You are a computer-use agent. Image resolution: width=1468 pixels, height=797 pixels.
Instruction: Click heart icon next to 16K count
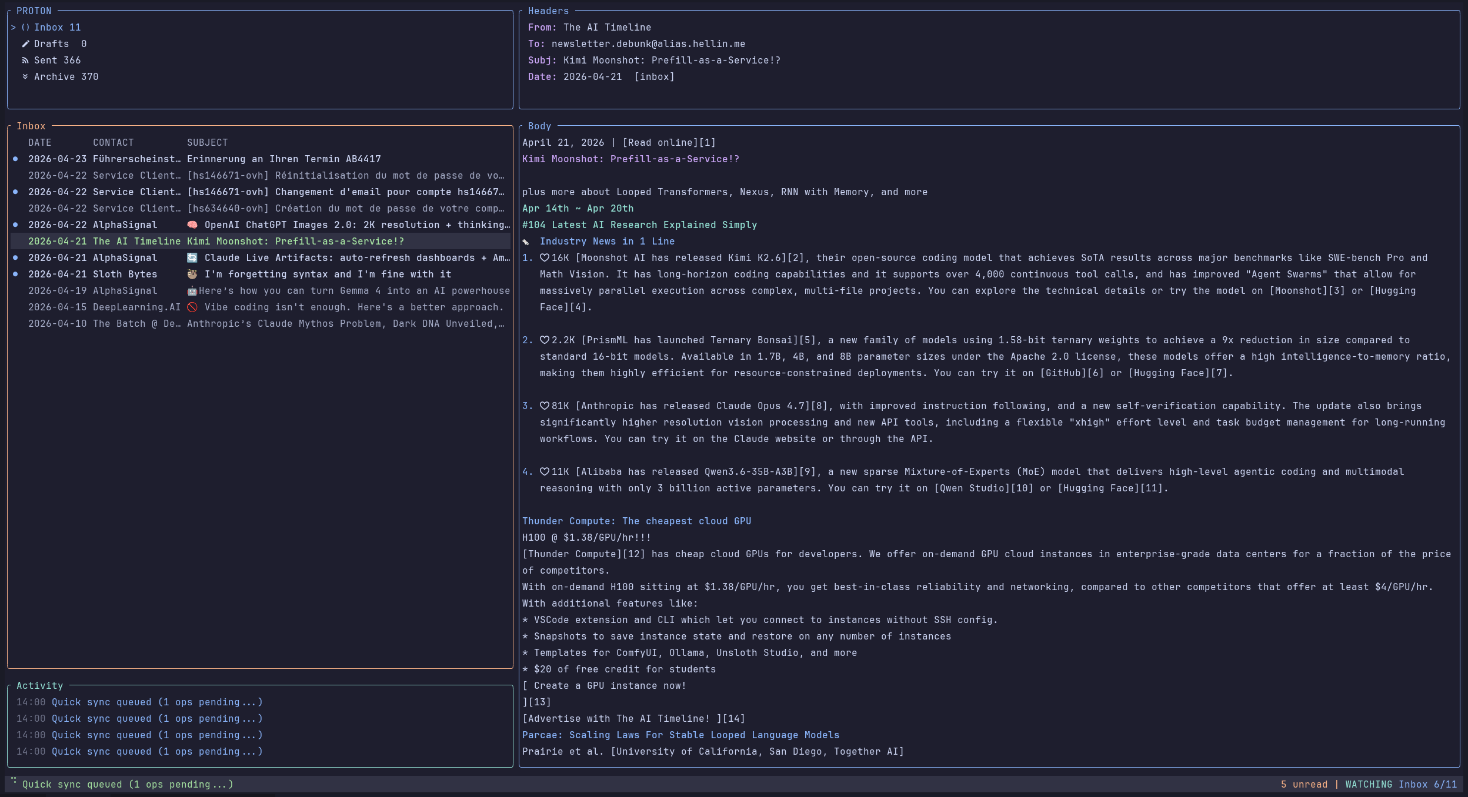point(545,258)
